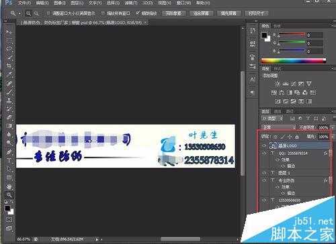
Task: Hide the 专注防伪 text layer
Action: tap(264, 180)
